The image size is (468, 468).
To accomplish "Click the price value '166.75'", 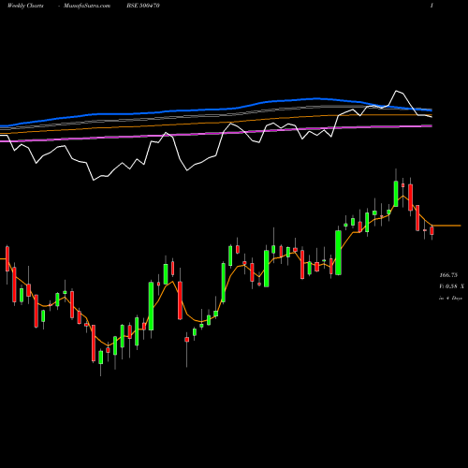I will coord(448,275).
